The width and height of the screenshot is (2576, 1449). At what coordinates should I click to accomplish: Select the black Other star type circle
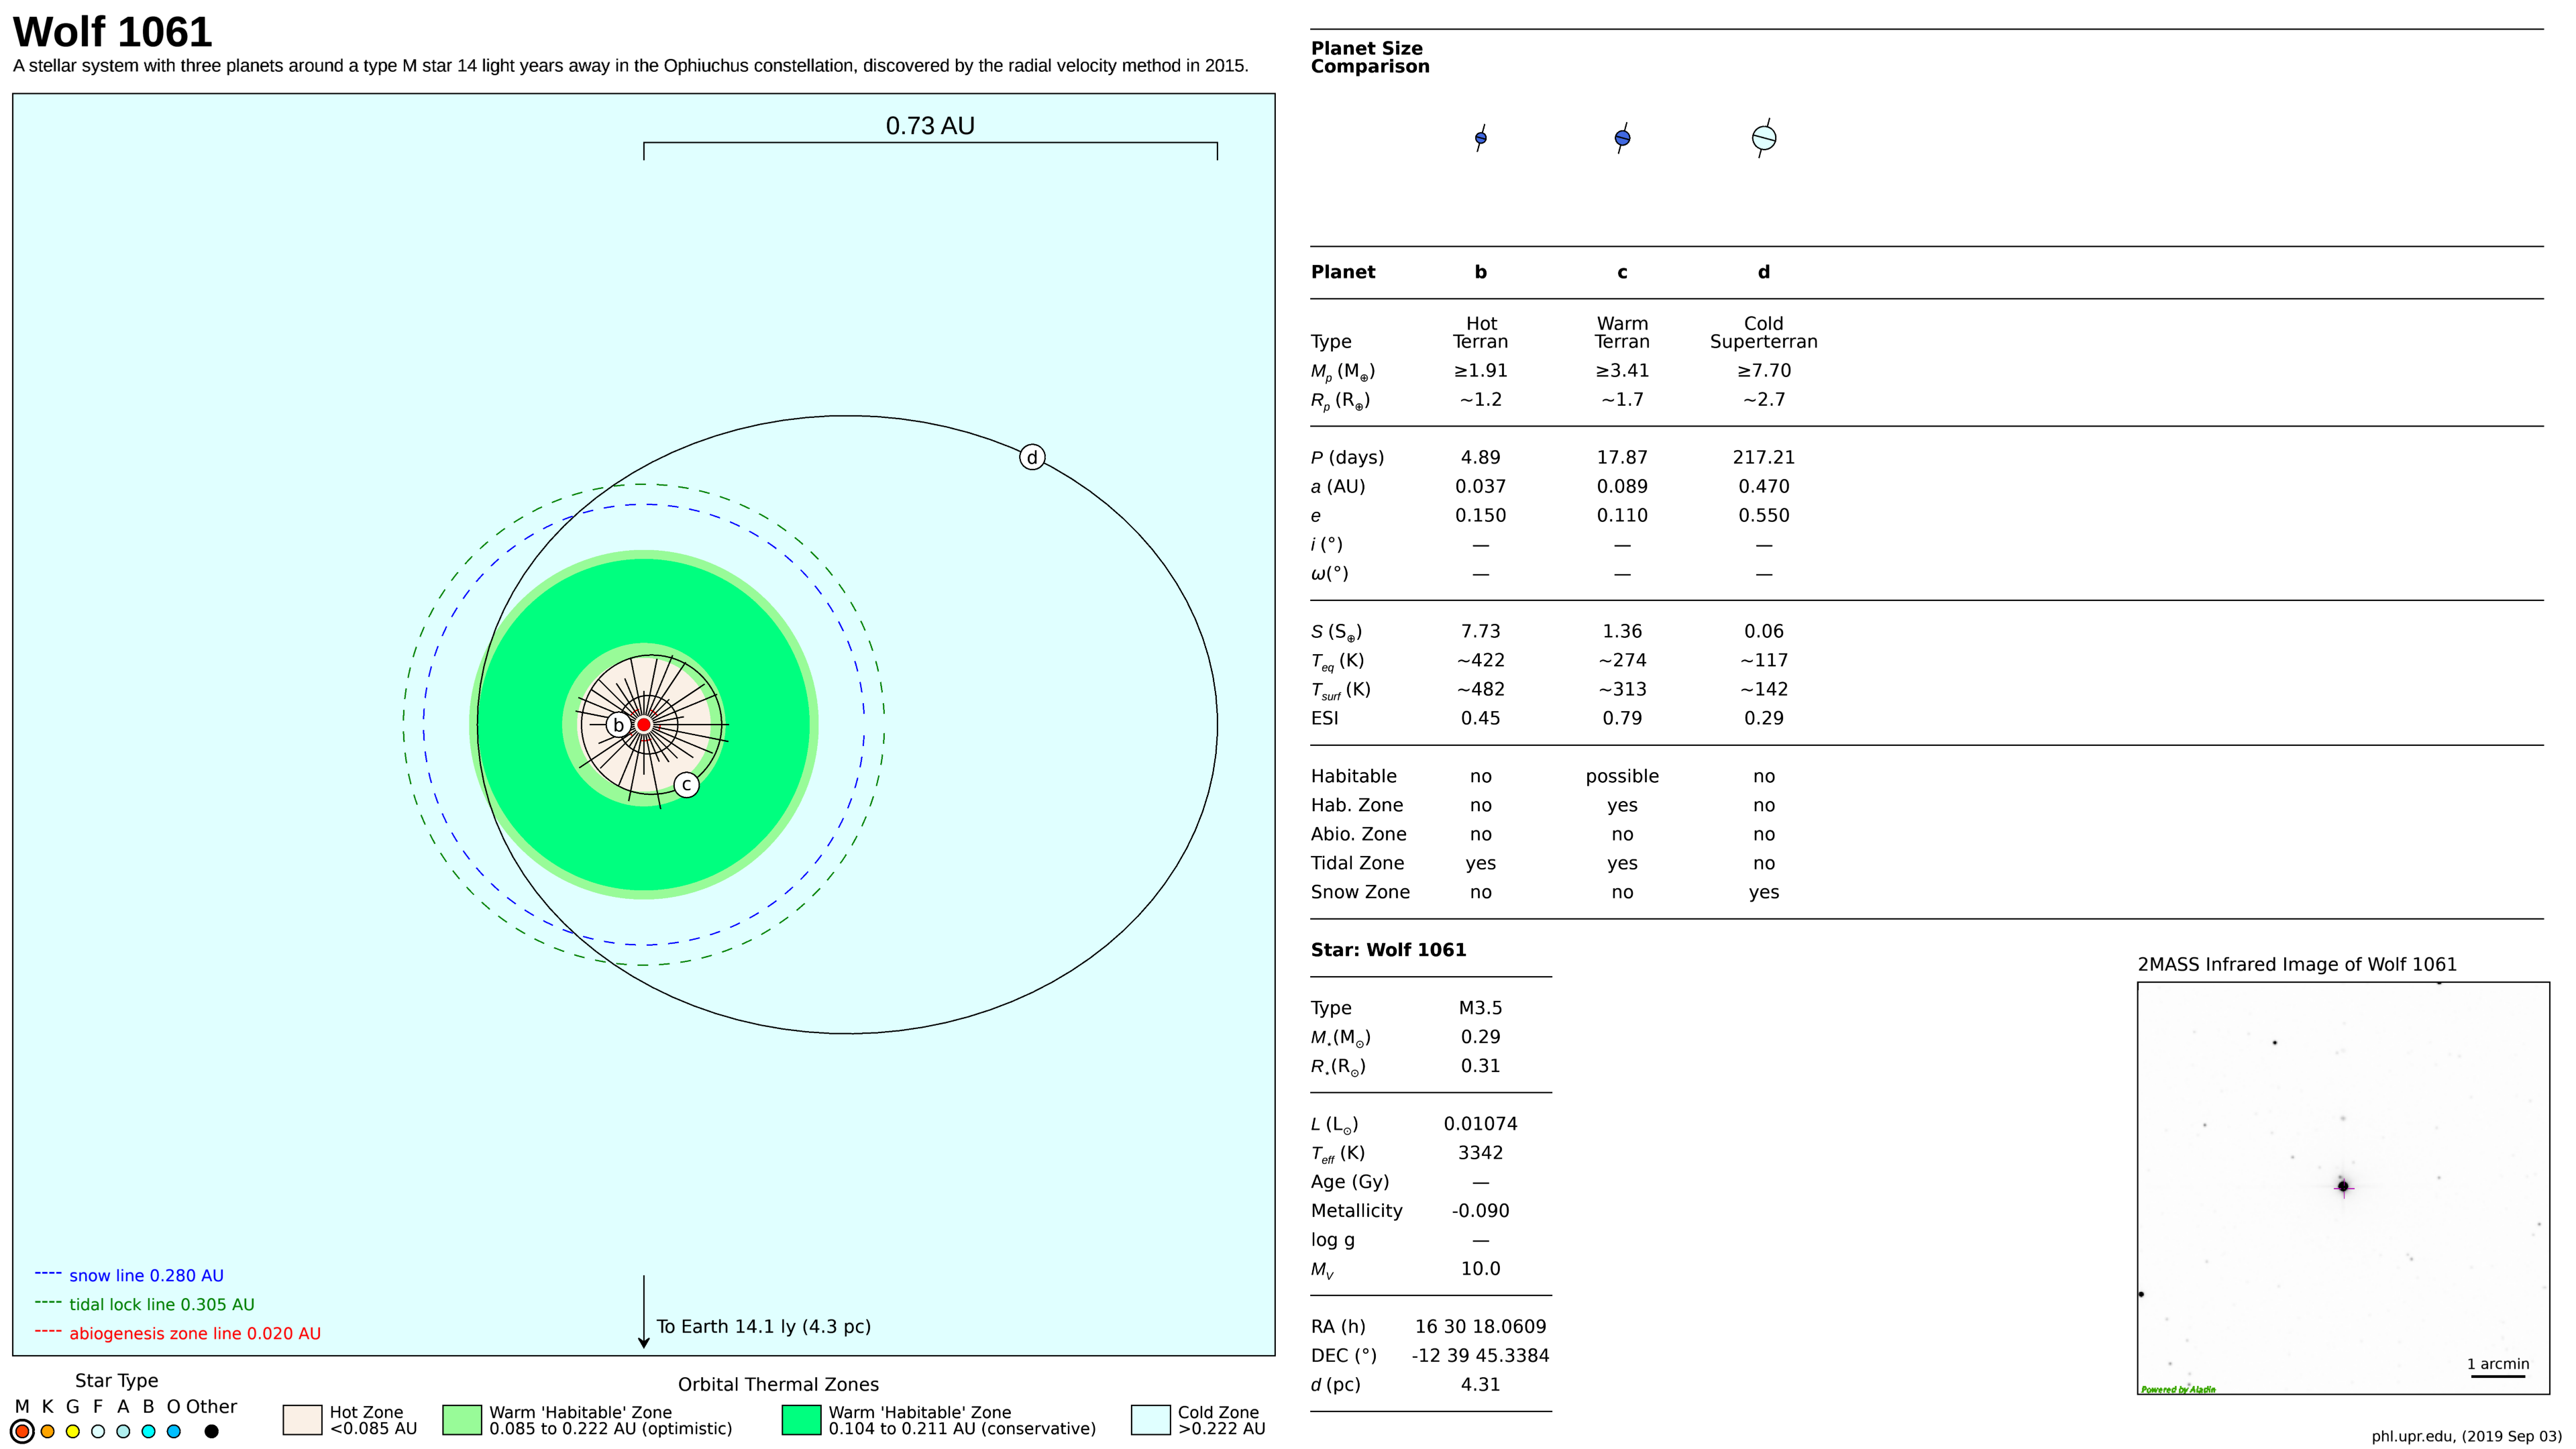pyautogui.click(x=211, y=1431)
